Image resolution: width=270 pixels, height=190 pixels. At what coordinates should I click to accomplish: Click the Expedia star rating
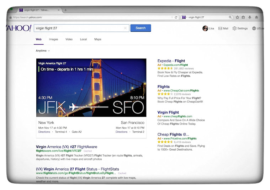(x=165, y=69)
